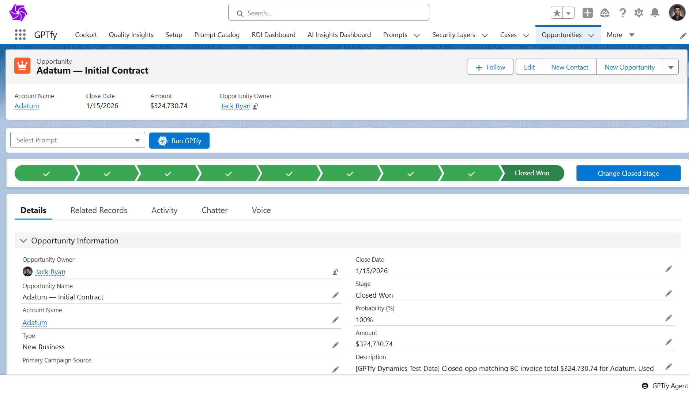Edit Account Name pencil icon
The image size is (689, 395).
click(x=335, y=320)
